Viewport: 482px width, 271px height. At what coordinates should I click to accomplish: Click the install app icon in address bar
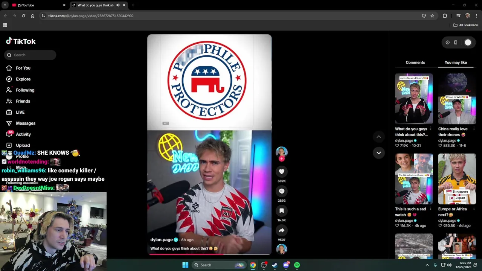coord(424,16)
